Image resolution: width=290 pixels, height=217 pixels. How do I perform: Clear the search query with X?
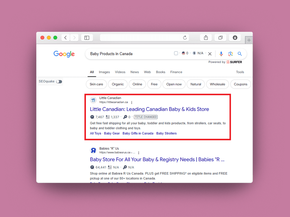[x=210, y=54]
